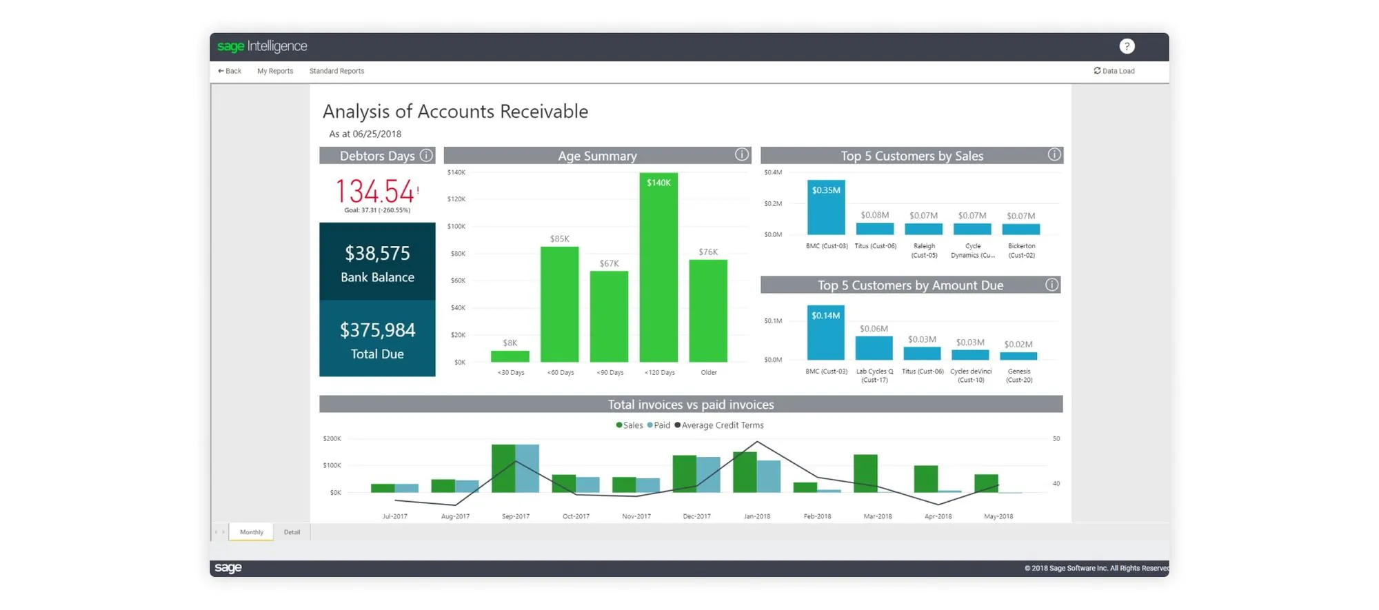Click the Data Load refresh button

click(1114, 71)
